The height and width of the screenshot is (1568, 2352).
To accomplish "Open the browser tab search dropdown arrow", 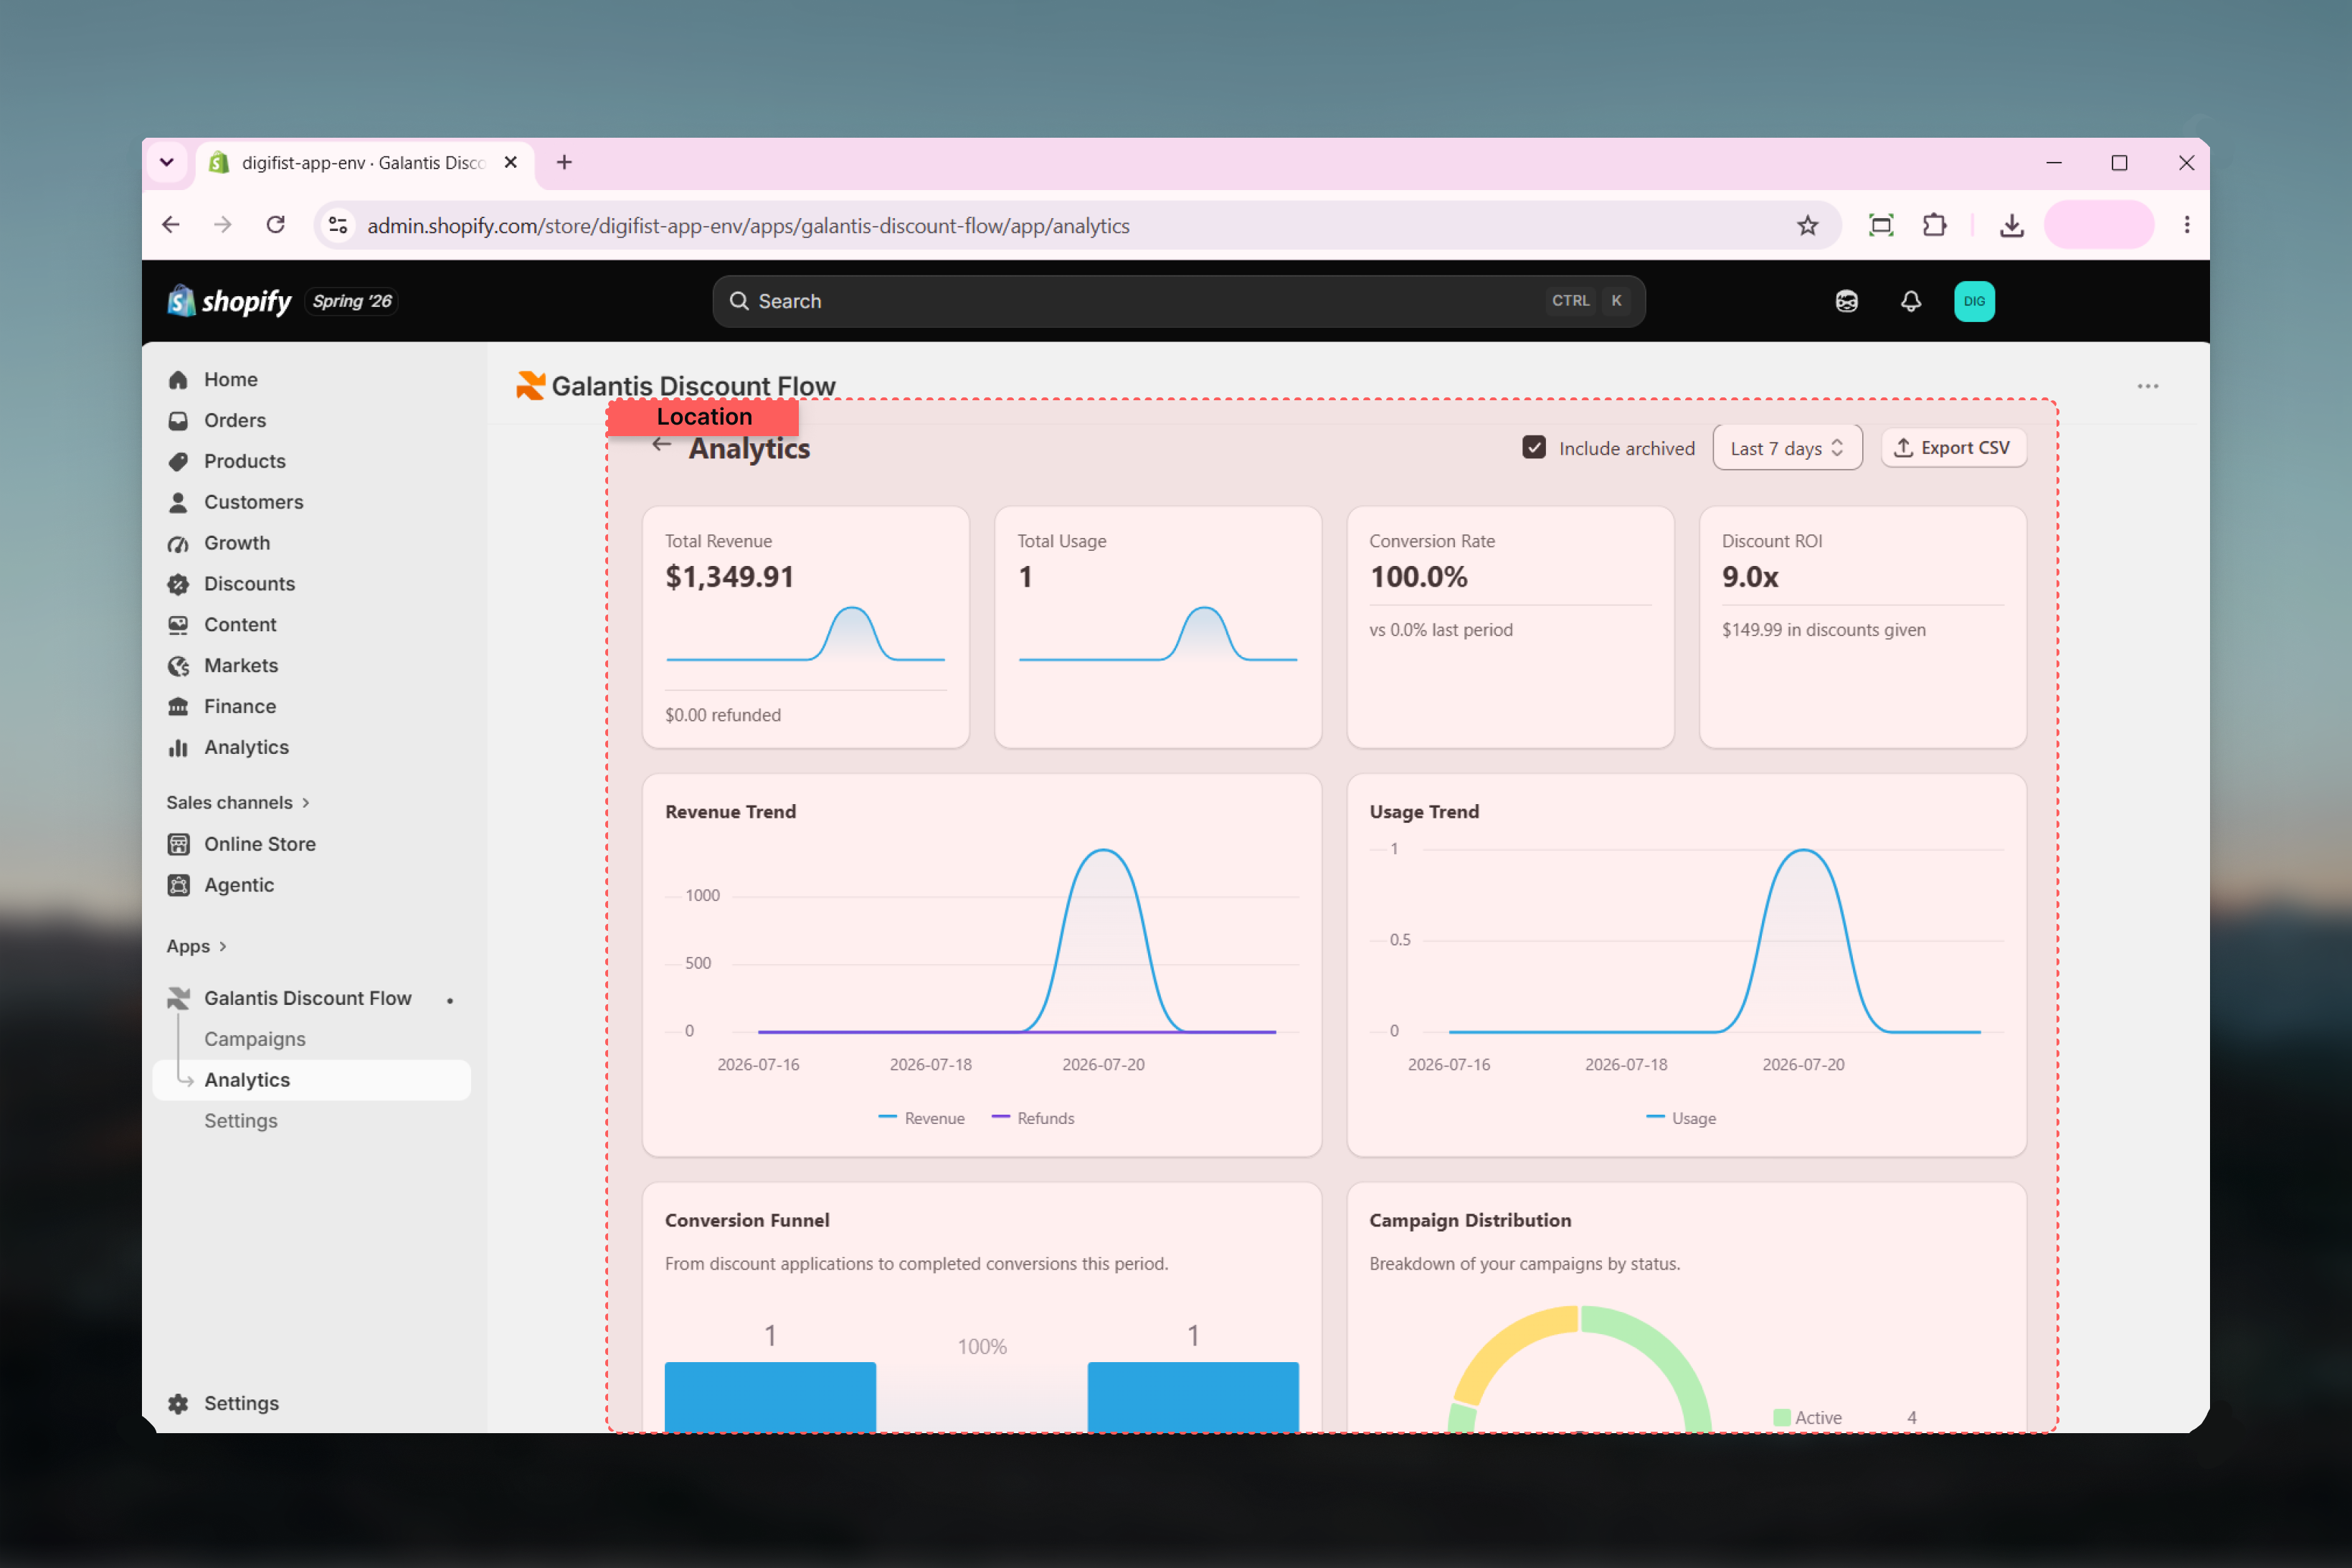I will point(167,162).
